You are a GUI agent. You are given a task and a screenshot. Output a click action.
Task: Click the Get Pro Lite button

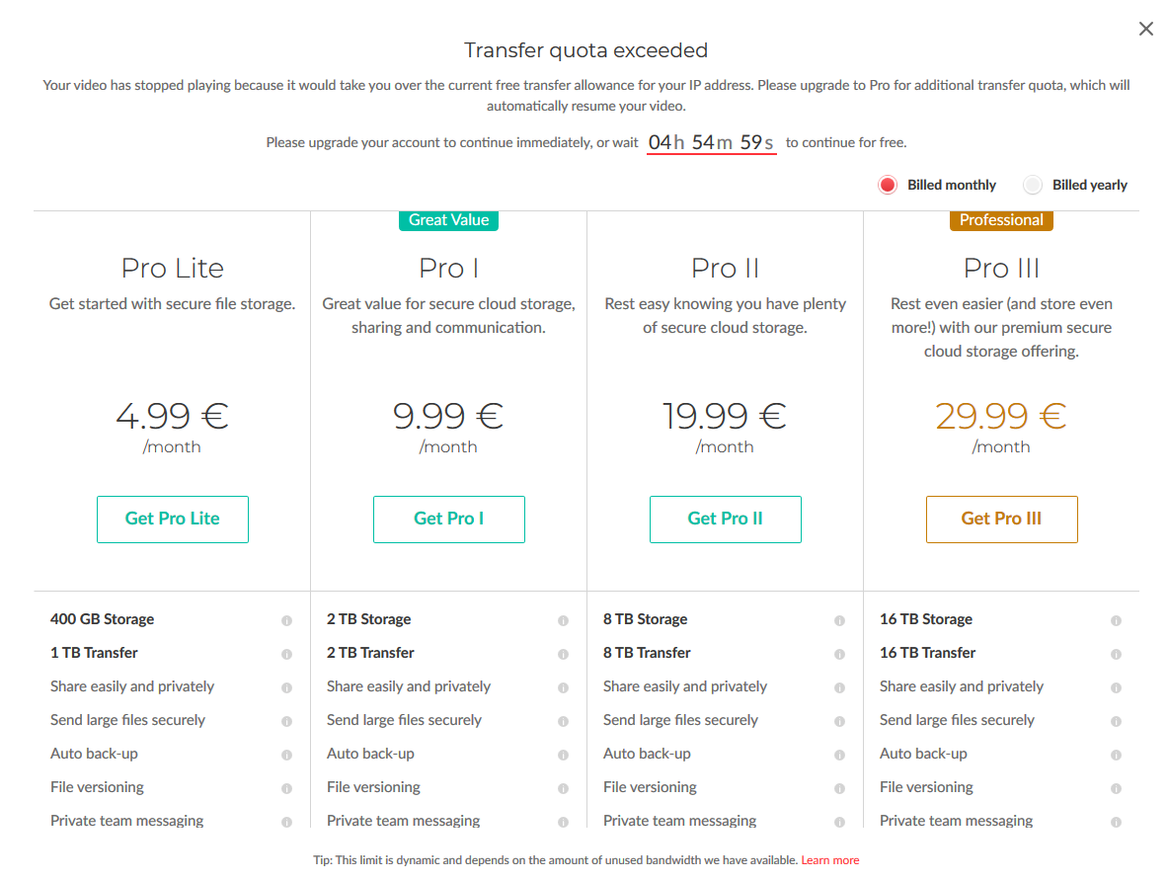point(172,519)
